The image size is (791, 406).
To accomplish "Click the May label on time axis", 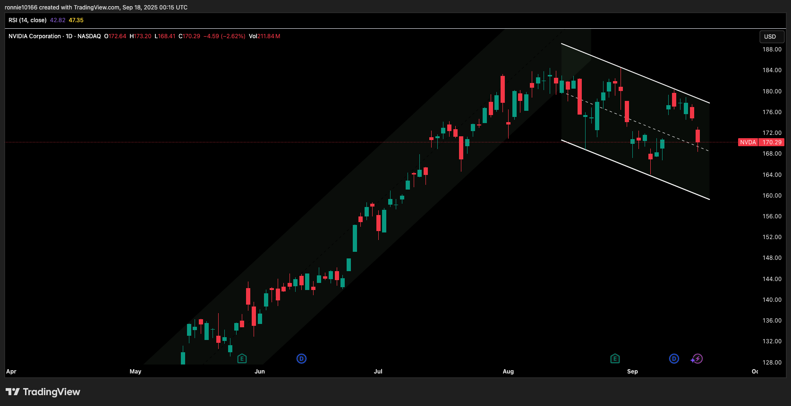I will [x=136, y=372].
